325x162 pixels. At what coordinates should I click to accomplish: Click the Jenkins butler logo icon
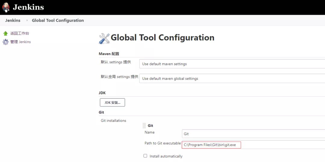click(6, 7)
